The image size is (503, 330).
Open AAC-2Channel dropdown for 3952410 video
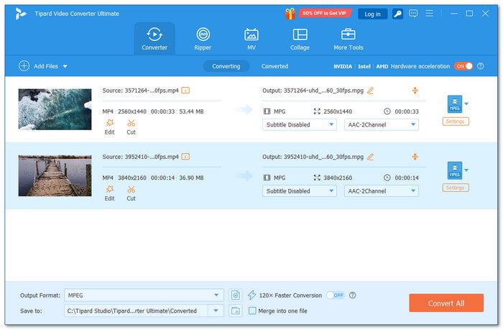(381, 191)
